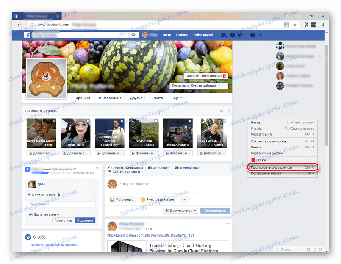Select Сохранить страницу как menu item

pyautogui.click(x=282, y=141)
